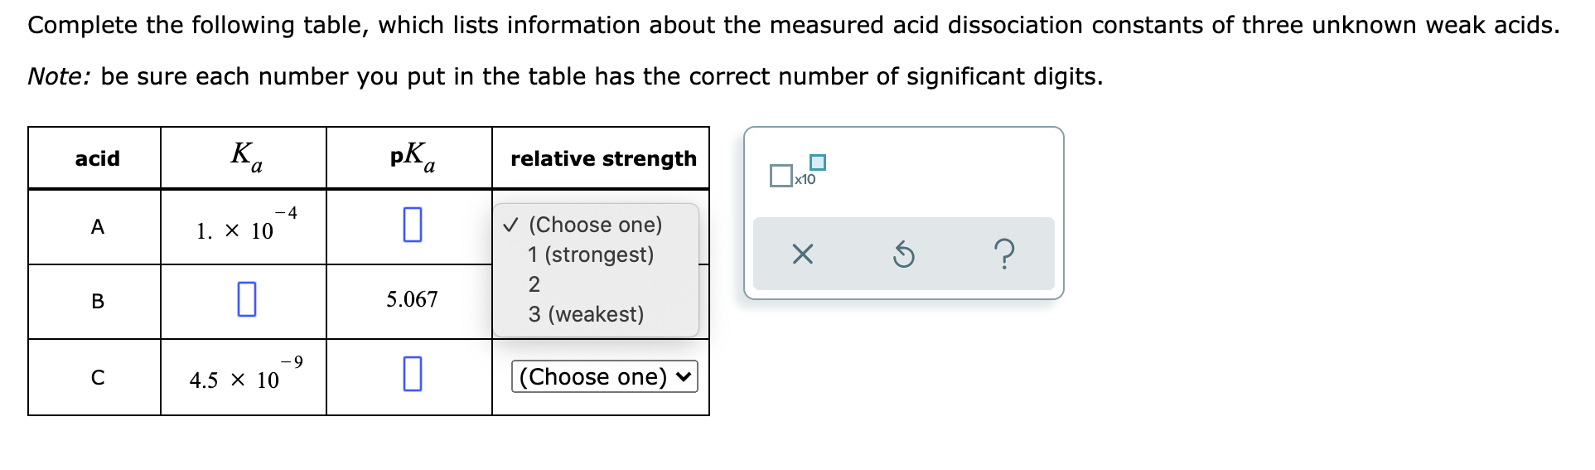Click the 5.067 pKa value for acid B
1595x470 pixels.
pyautogui.click(x=412, y=299)
